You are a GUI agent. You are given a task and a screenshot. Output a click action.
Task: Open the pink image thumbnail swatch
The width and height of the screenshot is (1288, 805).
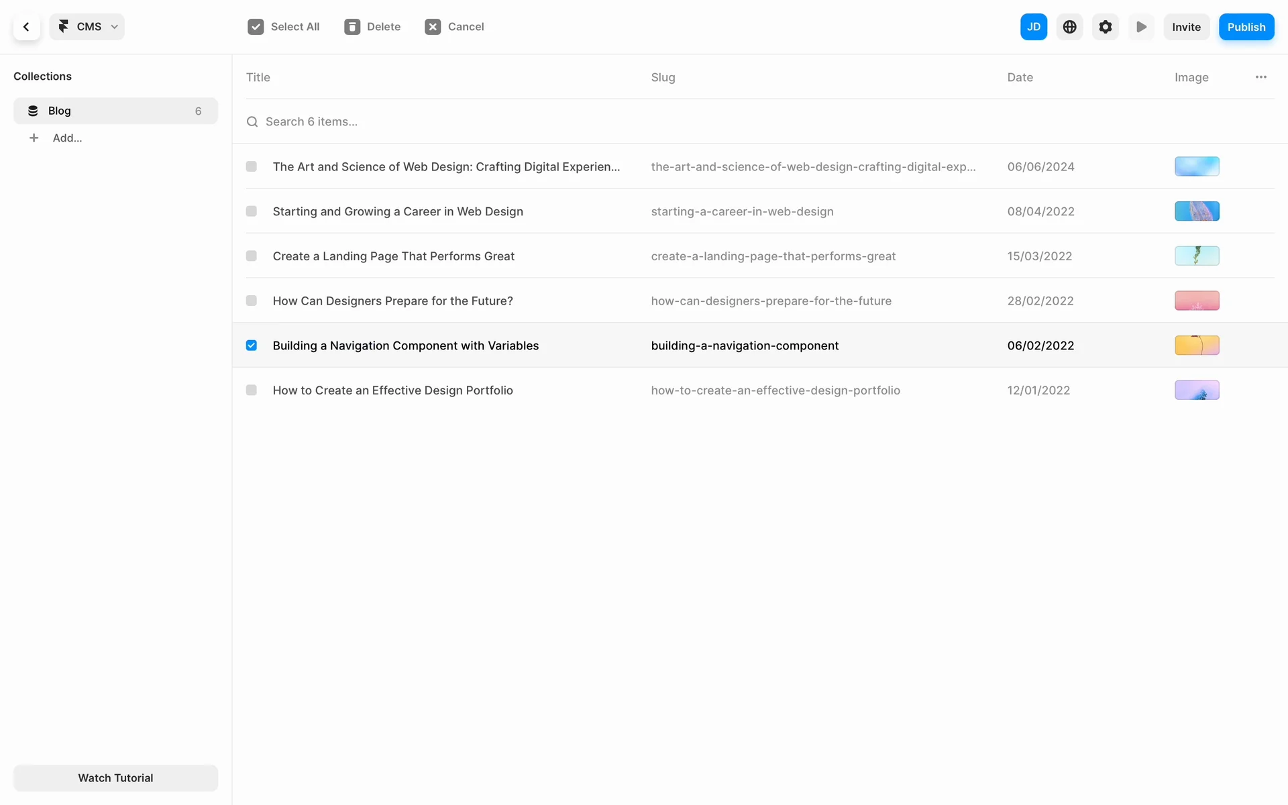pos(1196,301)
